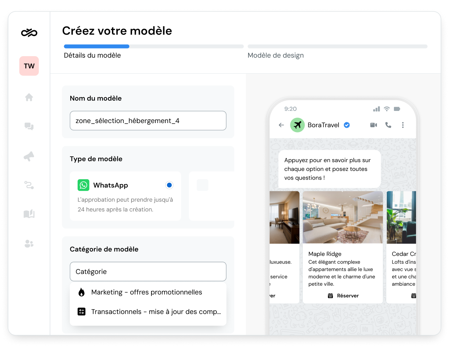
Task: Click the infinity logo in sidebar
Action: [x=29, y=33]
